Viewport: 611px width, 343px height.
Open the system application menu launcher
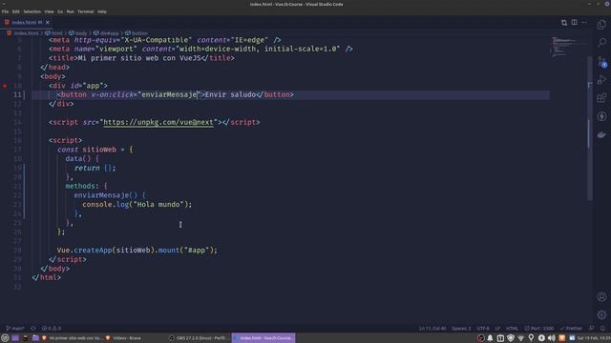pyautogui.click(x=5, y=338)
